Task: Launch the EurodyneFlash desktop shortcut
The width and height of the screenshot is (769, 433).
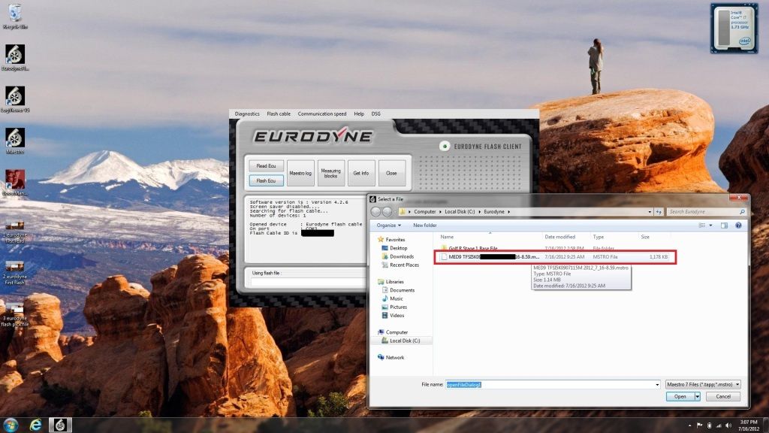Action: click(x=15, y=58)
